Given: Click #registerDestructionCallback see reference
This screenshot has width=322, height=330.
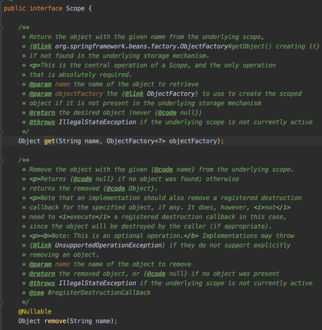Looking at the screenshot, I should coord(99,293).
